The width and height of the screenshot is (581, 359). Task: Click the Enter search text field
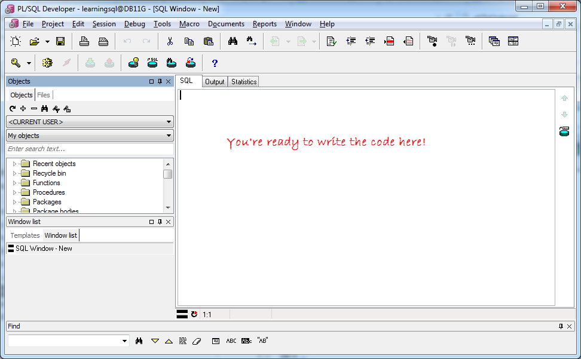coord(90,149)
